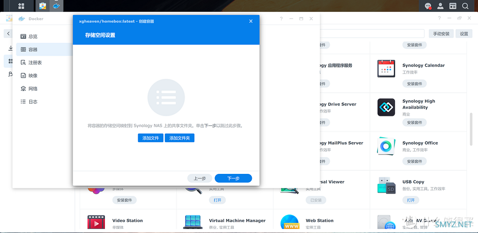This screenshot has width=478, height=233.
Task: Click 安装套件 under Video Station row
Action: tap(124, 200)
